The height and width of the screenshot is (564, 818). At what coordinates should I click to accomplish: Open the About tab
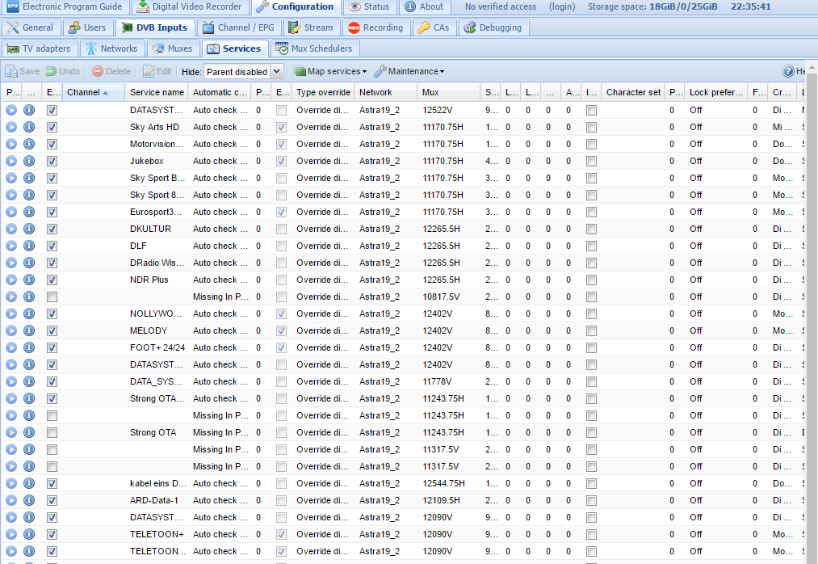click(425, 6)
